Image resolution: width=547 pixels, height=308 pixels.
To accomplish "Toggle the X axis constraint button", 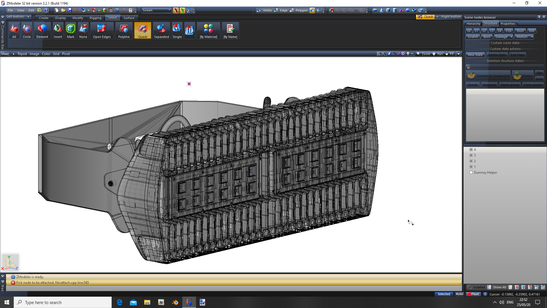I will pyautogui.click(x=176, y=11).
